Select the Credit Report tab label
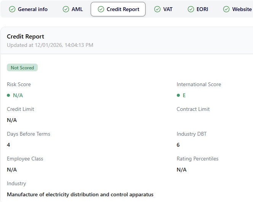 coord(123,9)
